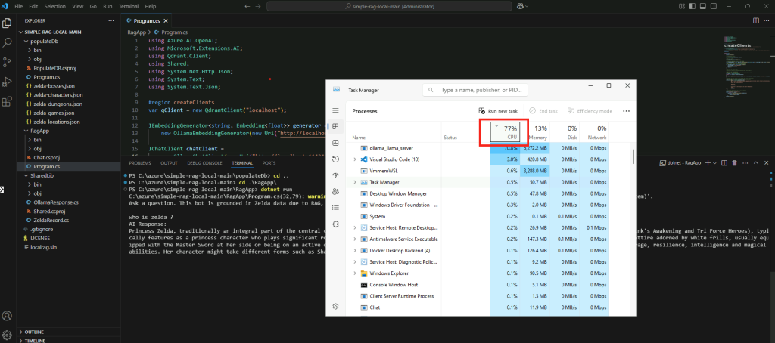Open the Services page in Task Manager
The image size is (775, 343).
tap(335, 224)
